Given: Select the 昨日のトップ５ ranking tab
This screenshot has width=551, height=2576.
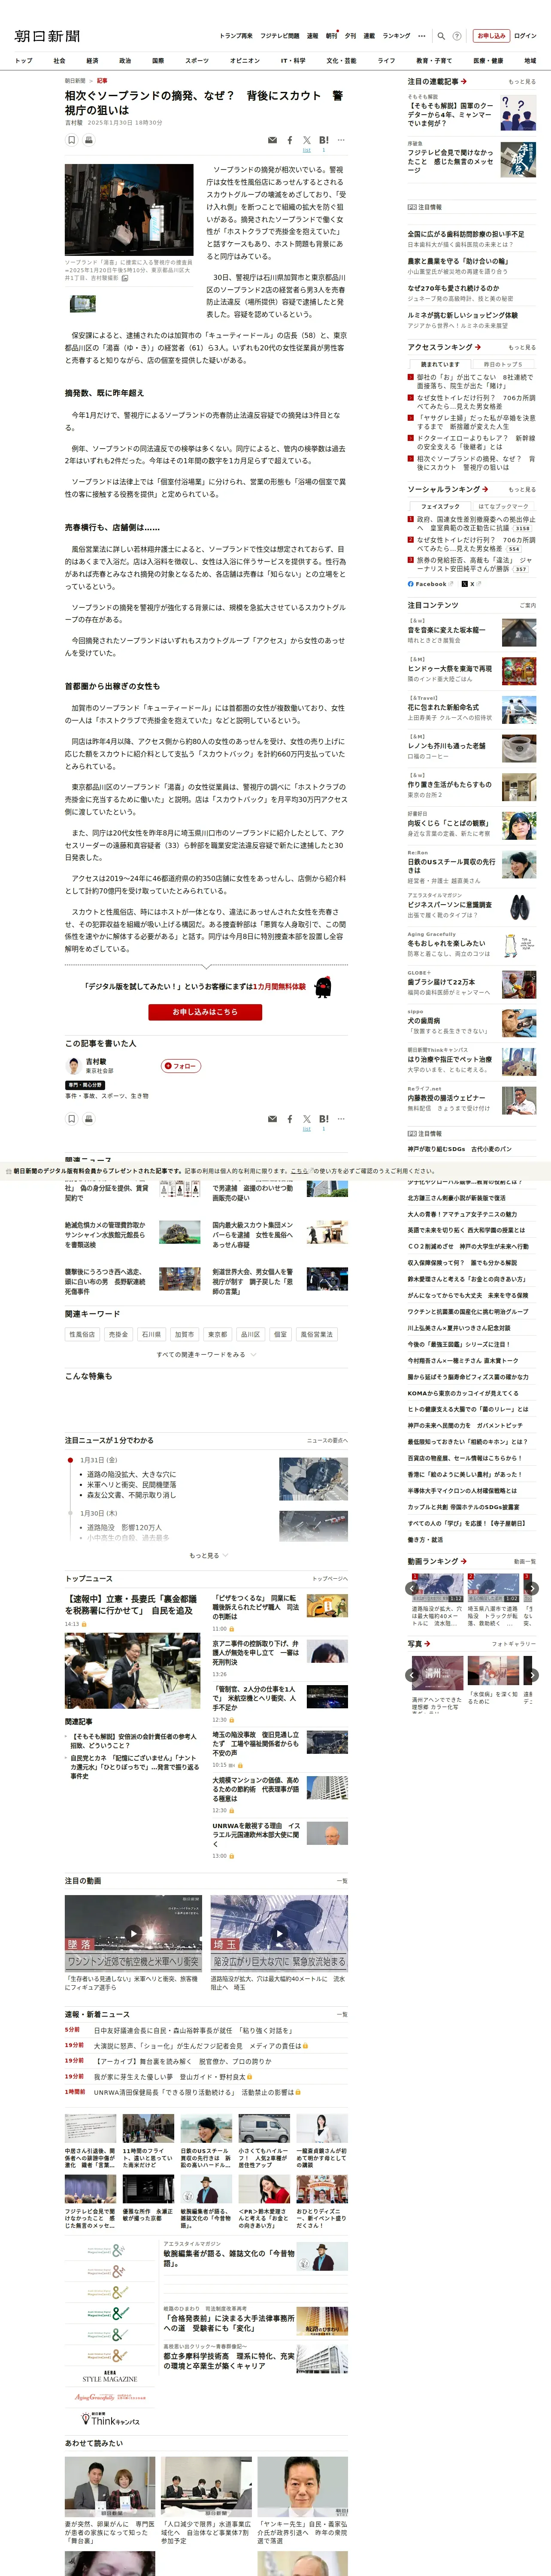Looking at the screenshot, I should (x=503, y=364).
